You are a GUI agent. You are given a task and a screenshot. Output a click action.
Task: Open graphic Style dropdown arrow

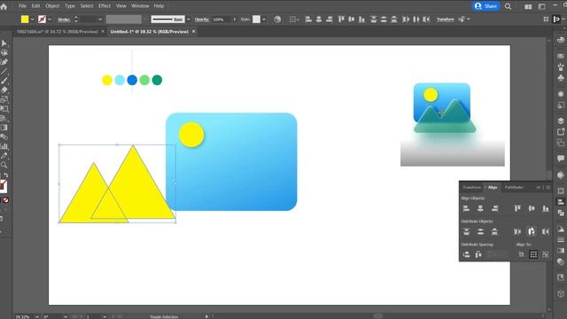pos(264,19)
